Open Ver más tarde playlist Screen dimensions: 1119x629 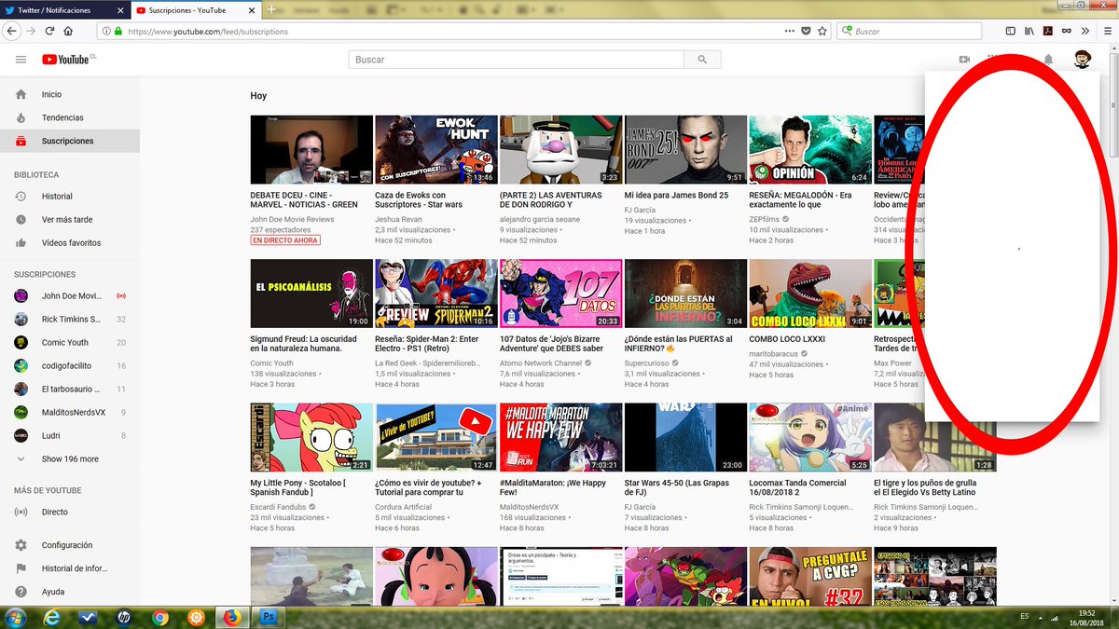tap(70, 220)
